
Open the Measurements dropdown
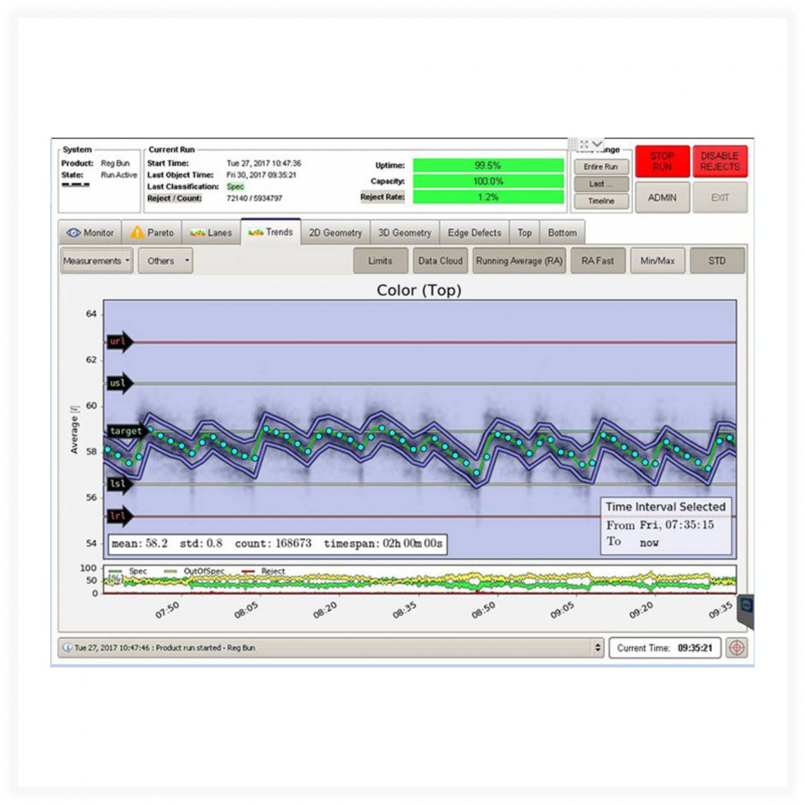97,260
